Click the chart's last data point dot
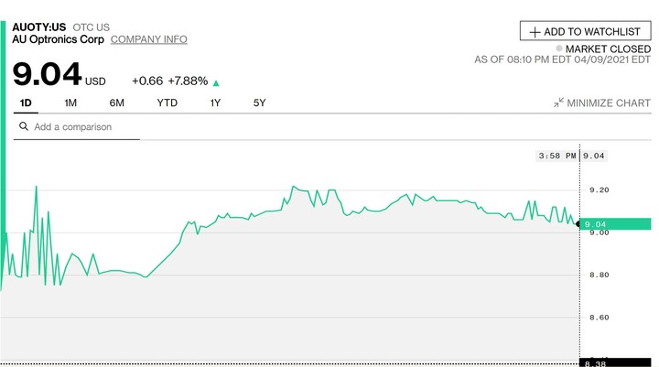 (578, 224)
